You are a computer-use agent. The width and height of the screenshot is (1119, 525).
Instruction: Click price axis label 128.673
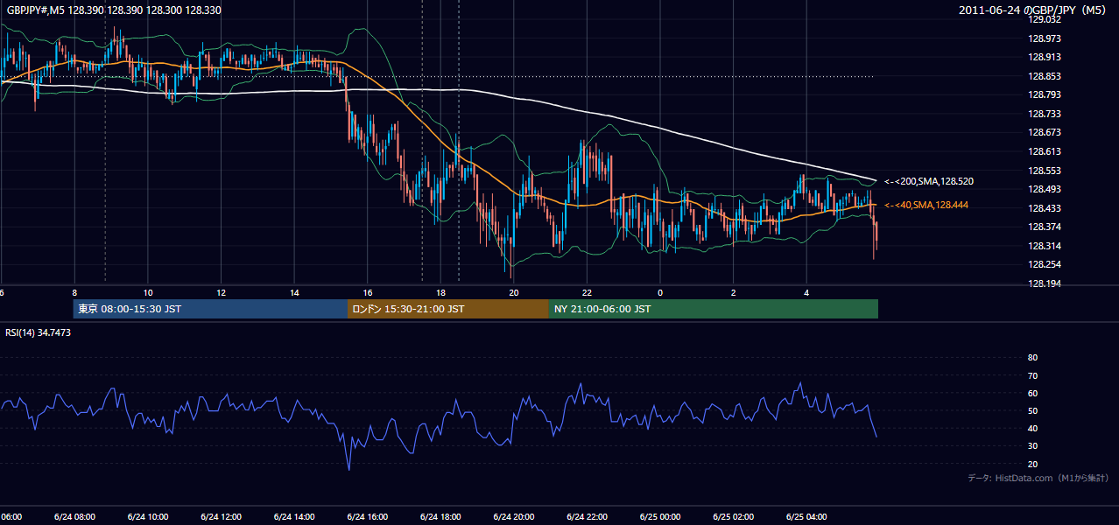pyautogui.click(x=1044, y=133)
